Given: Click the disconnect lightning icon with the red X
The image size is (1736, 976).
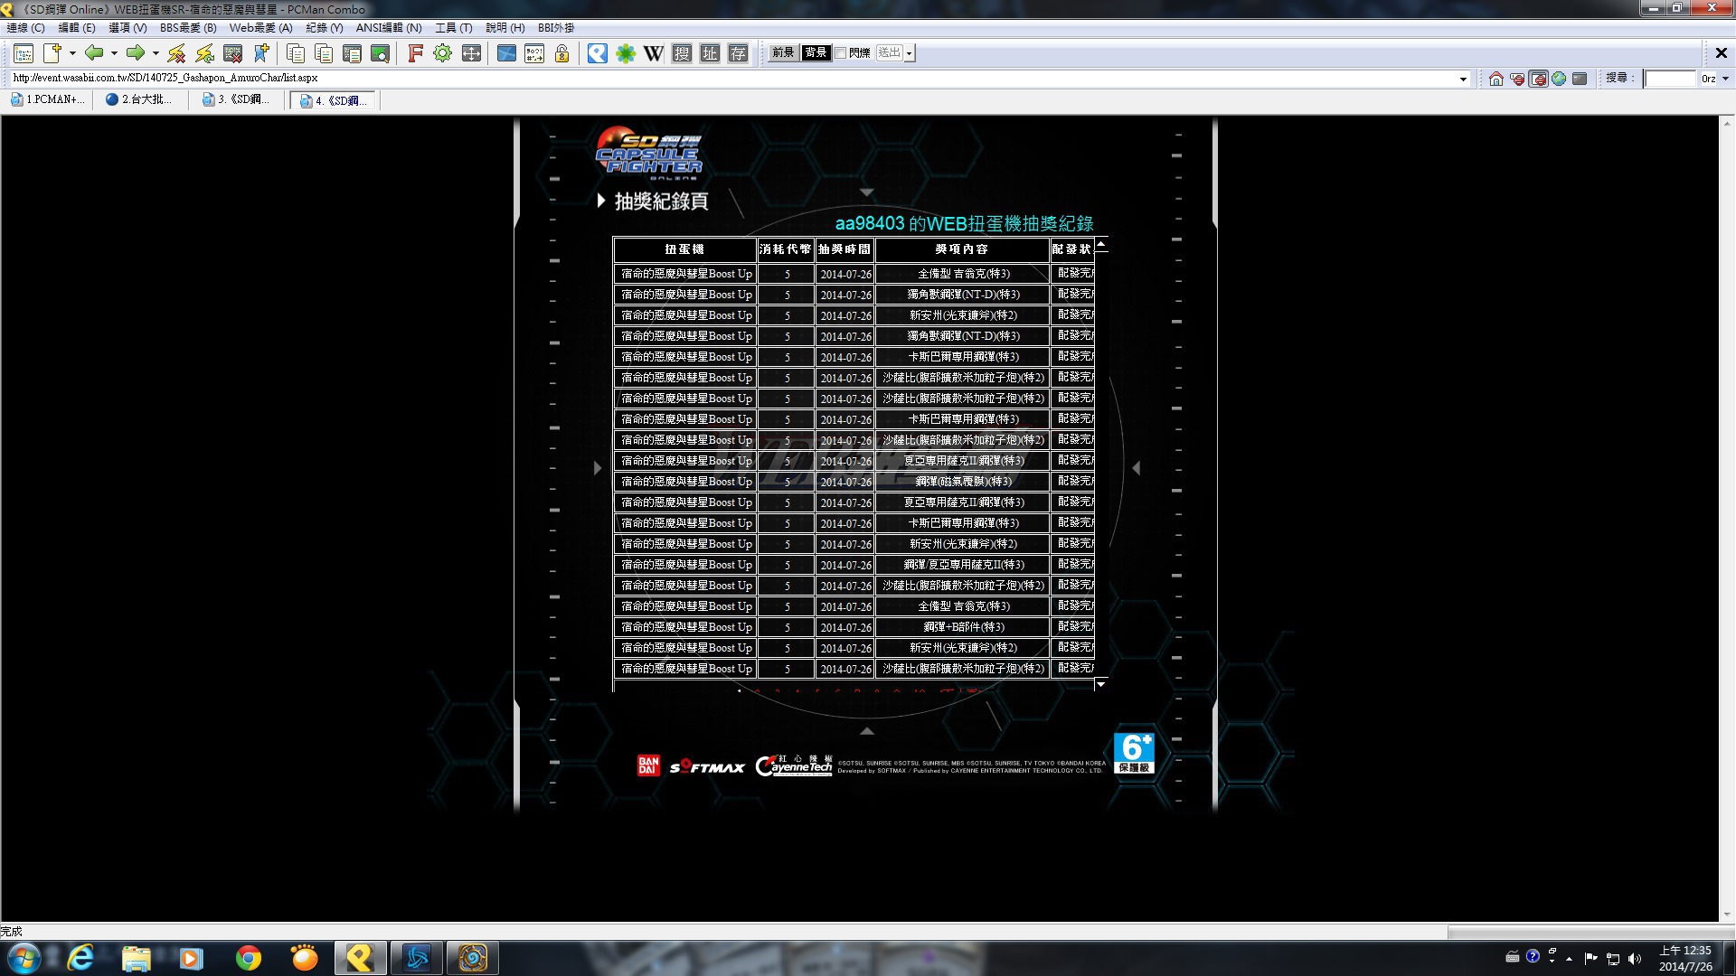Looking at the screenshot, I should (x=176, y=53).
